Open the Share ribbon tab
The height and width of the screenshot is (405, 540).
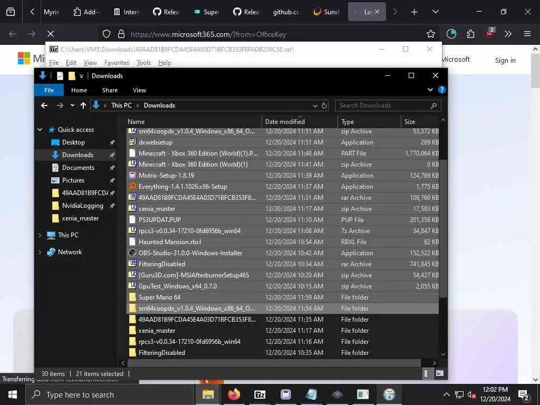pos(110,90)
